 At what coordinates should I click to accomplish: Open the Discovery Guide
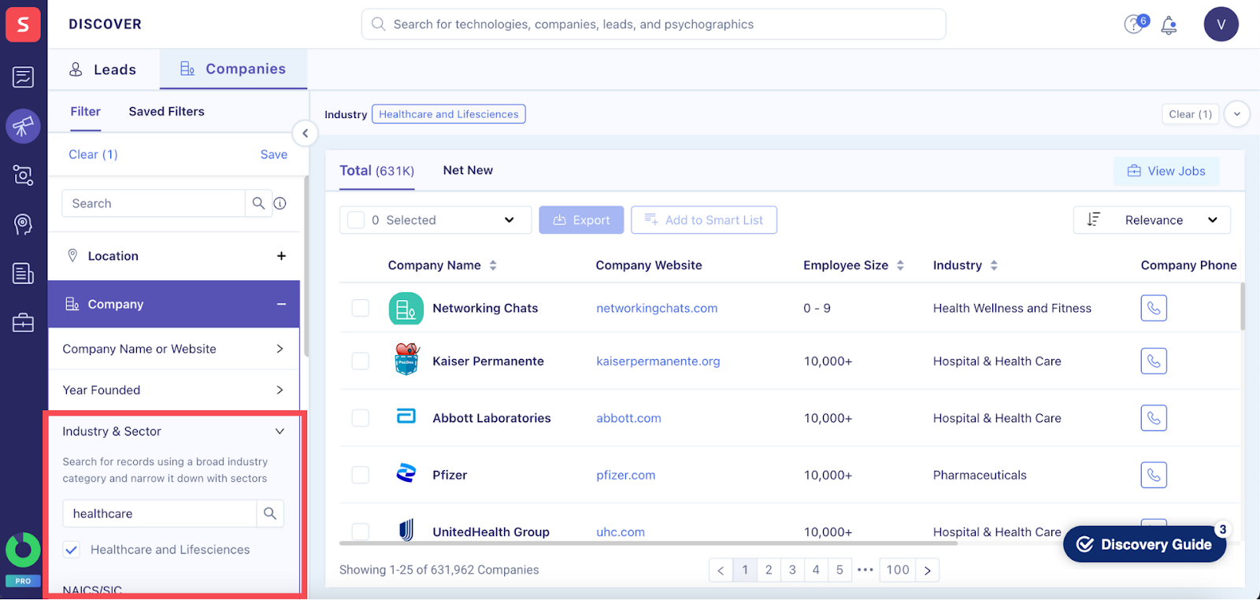point(1144,544)
